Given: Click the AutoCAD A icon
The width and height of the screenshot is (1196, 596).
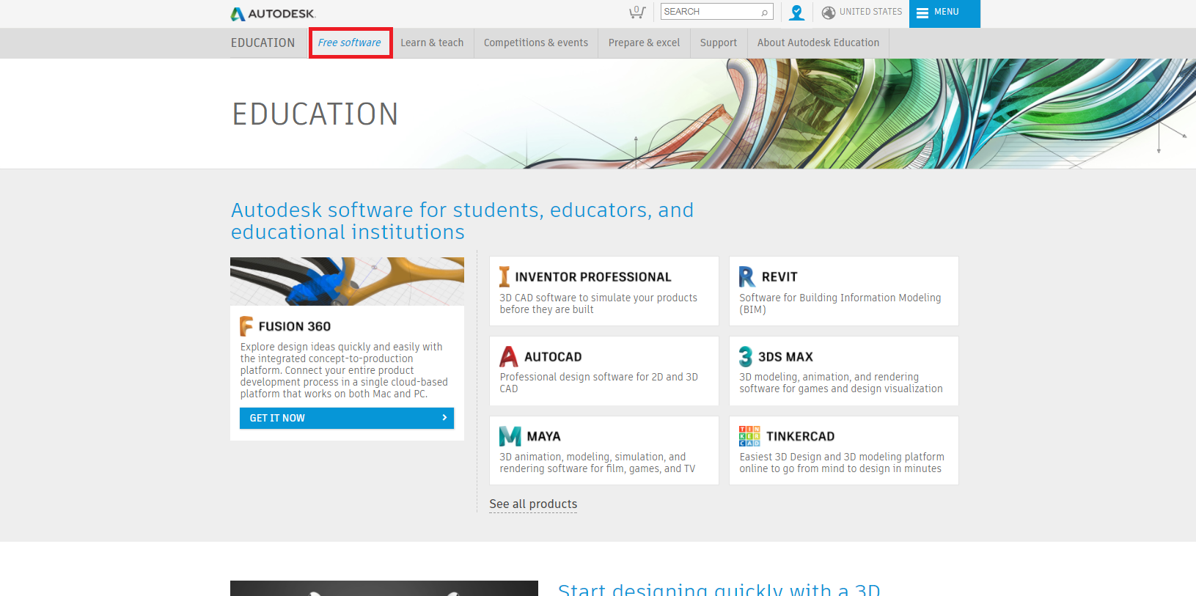Looking at the screenshot, I should click(509, 356).
